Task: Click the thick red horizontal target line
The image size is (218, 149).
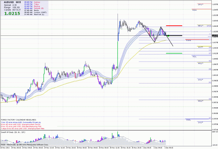Action: pos(174,26)
